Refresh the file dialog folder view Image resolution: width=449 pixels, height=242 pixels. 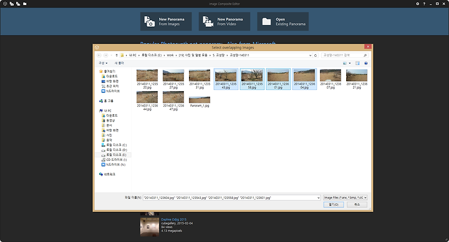point(316,56)
